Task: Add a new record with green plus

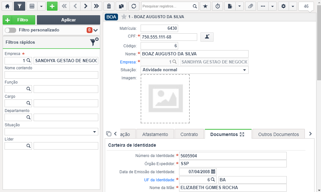Action: [x=52, y=6]
